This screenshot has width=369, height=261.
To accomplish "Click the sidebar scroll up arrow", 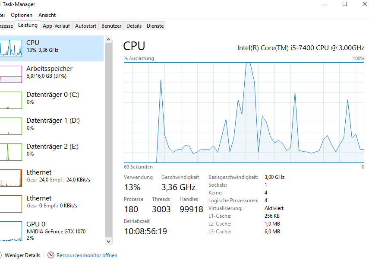I will tap(108, 40).
